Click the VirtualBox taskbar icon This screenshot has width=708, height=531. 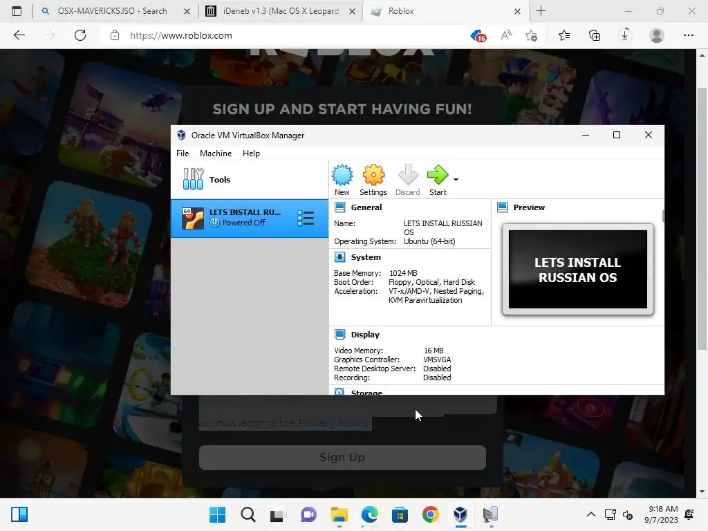click(x=460, y=514)
